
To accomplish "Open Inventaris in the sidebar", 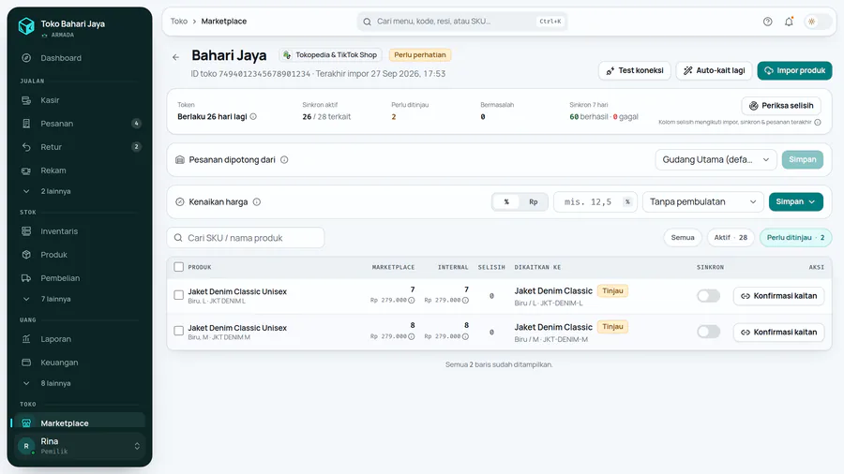I will (x=80, y=231).
